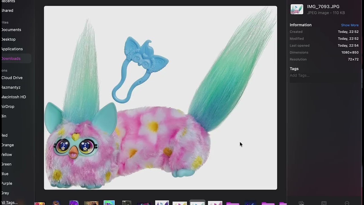This screenshot has width=364, height=205.
Task: Click the large Furby image preview
Action: click(x=160, y=98)
